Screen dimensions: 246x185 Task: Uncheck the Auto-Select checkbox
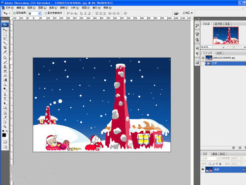coord(14,13)
